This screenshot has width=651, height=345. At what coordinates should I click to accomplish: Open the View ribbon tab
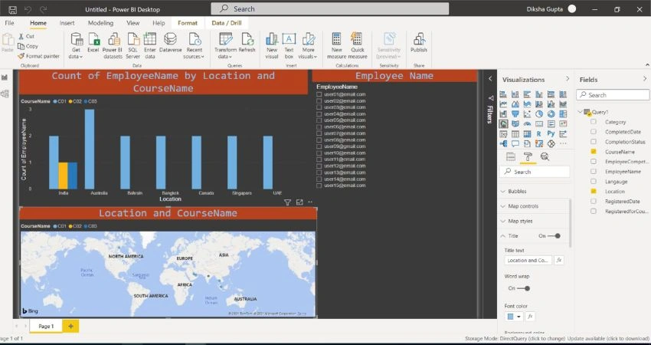[132, 23]
